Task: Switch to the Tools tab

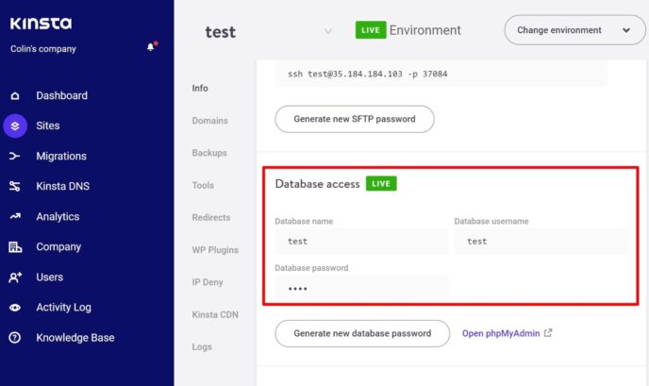Action: click(x=203, y=185)
